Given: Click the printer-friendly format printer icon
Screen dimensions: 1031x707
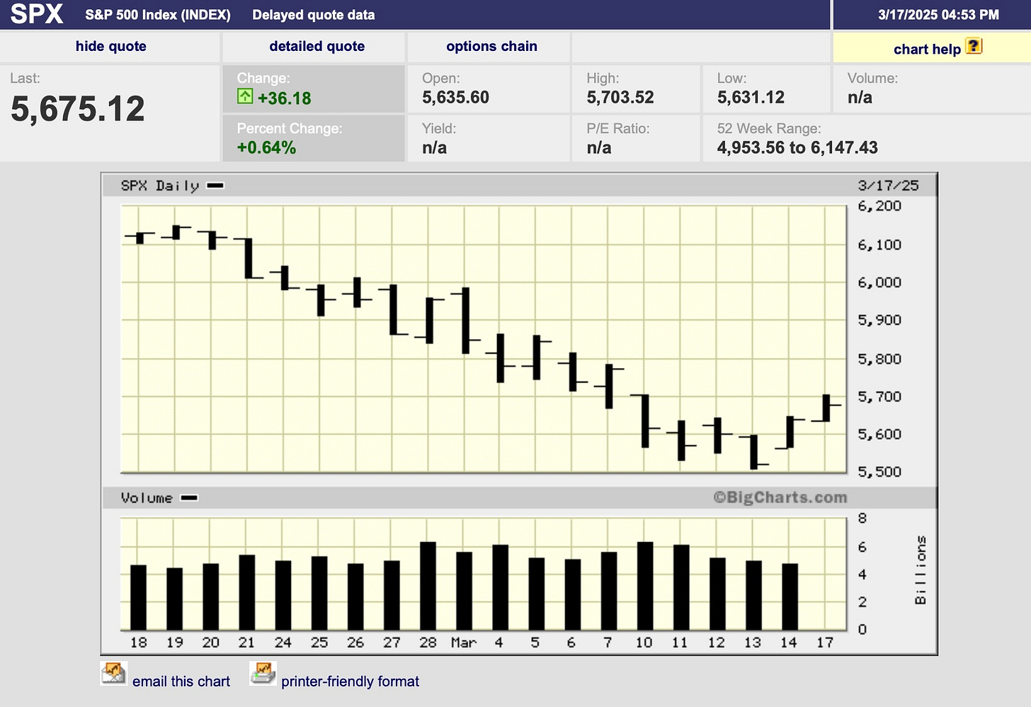Looking at the screenshot, I should [x=263, y=673].
